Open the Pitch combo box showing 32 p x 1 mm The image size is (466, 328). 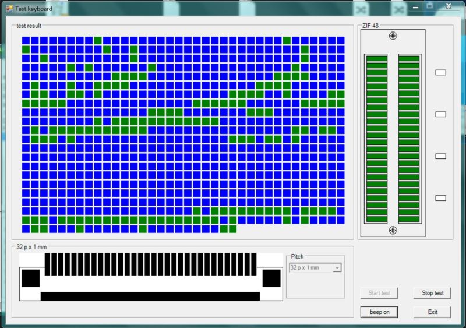(x=315, y=267)
